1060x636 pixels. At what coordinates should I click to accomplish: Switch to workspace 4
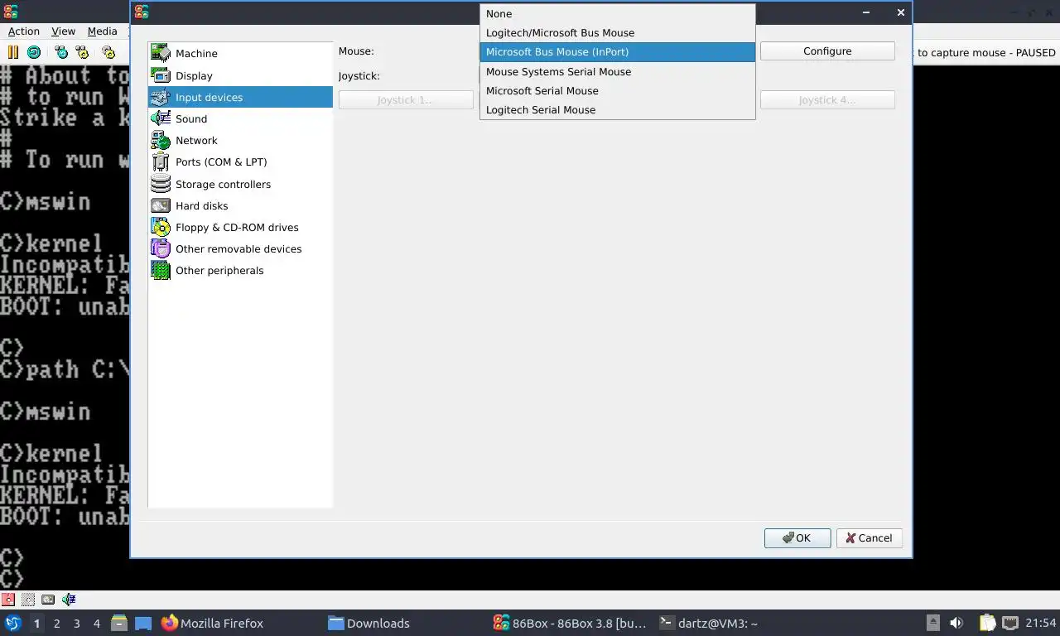pyautogui.click(x=97, y=624)
